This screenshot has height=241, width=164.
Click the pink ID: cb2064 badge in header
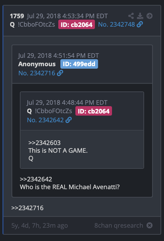pos(76,25)
